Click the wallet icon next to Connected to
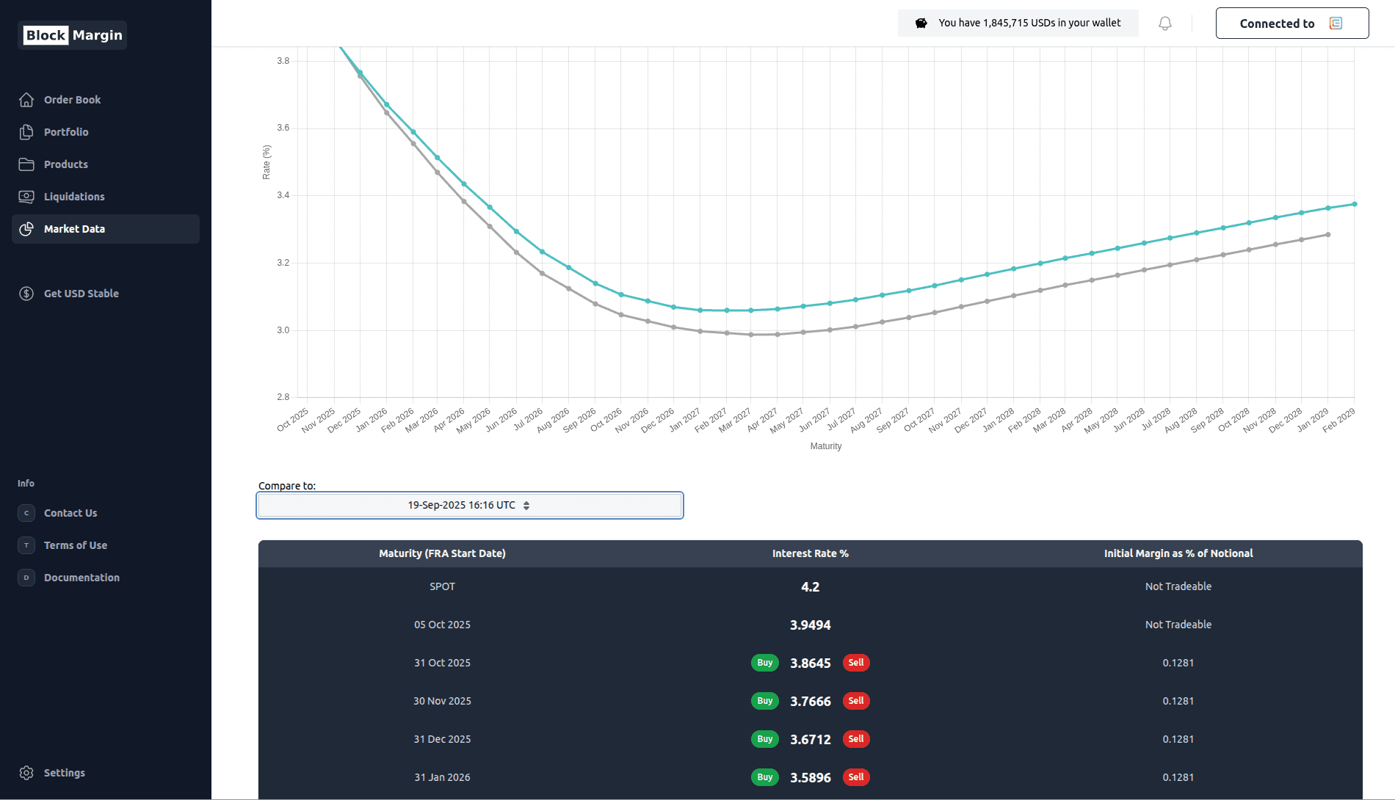Screen dimensions: 1395x800 pyautogui.click(x=1336, y=23)
